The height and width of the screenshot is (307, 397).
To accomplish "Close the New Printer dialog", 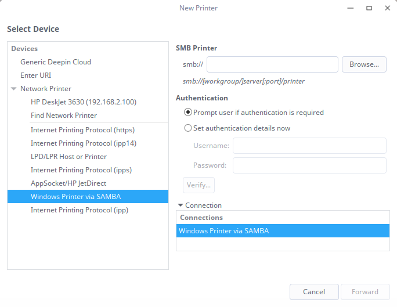I will (386, 8).
